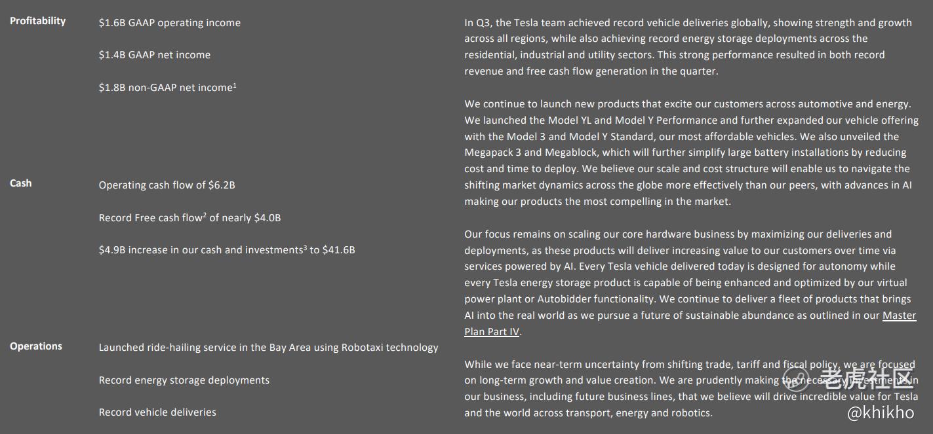
Task: Select the Operating cash flow of $6.2B line
Action: (167, 185)
